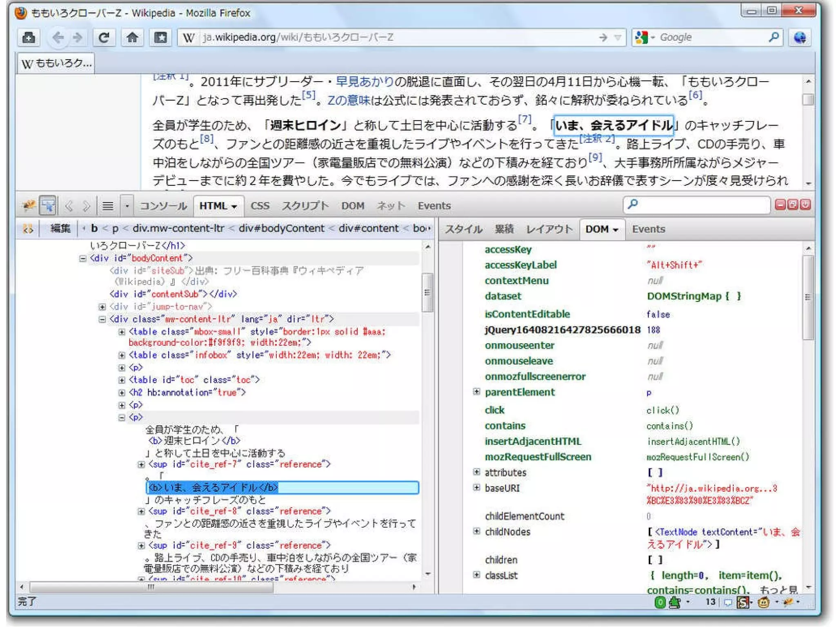Toggle the element inspect tool
This screenshot has width=836, height=627.
48,205
